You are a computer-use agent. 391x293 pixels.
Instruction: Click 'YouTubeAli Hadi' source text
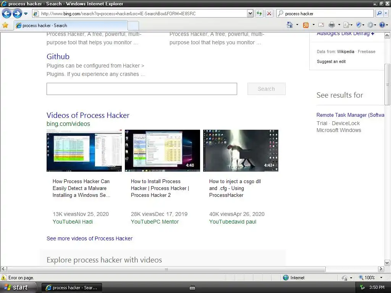pyautogui.click(x=73, y=222)
